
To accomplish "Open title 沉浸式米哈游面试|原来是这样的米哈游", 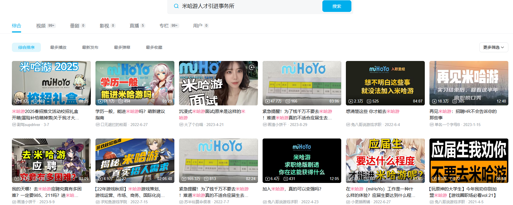I will [212, 114].
